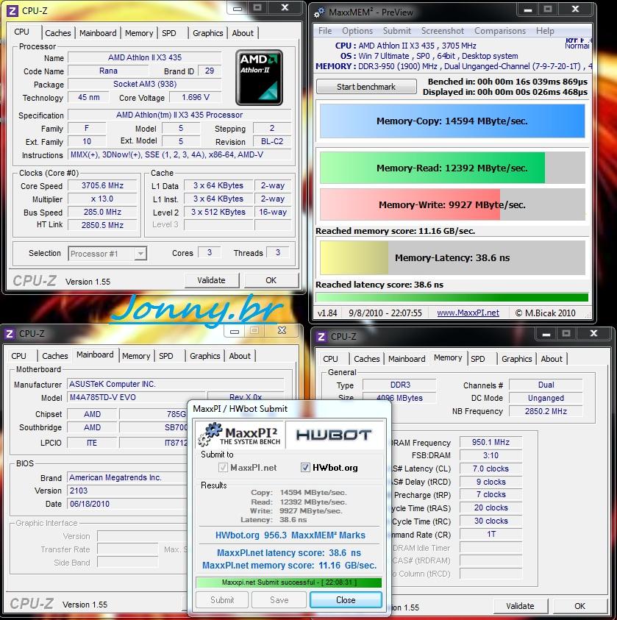Open Graphics tab in Memory CPU-Z window

(516, 359)
